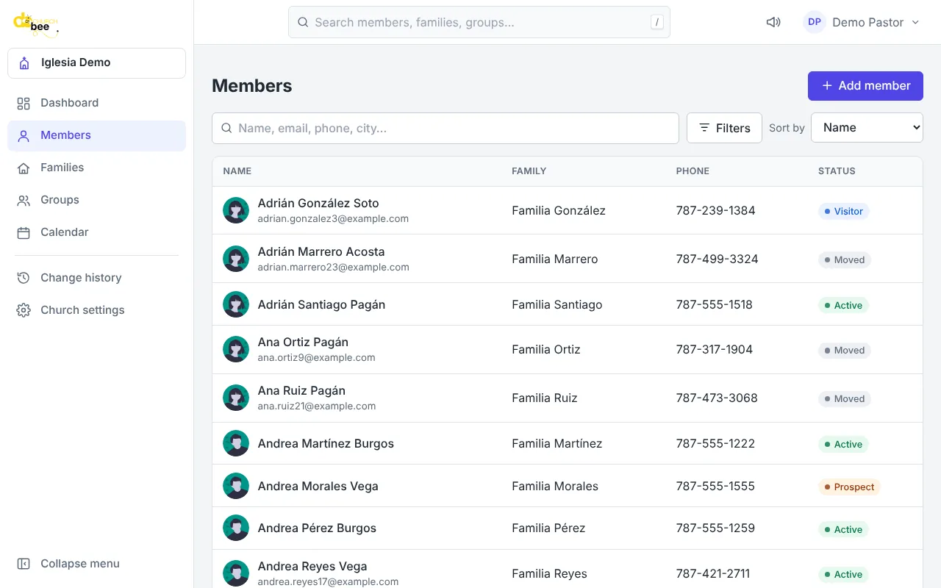This screenshot has width=941, height=588.
Task: Click the Visitor status badge
Action: 843,211
